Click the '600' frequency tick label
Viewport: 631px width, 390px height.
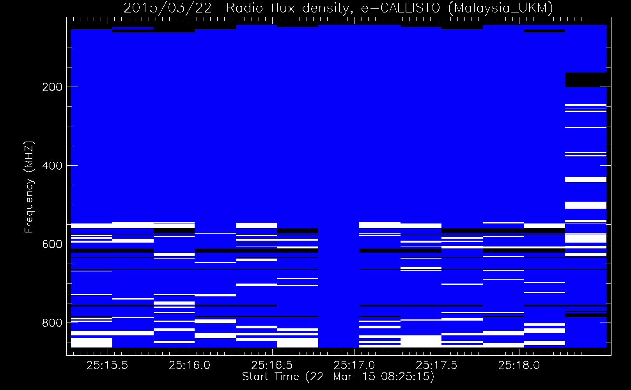52,244
